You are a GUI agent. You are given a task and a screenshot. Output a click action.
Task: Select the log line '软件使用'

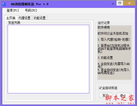104,27
